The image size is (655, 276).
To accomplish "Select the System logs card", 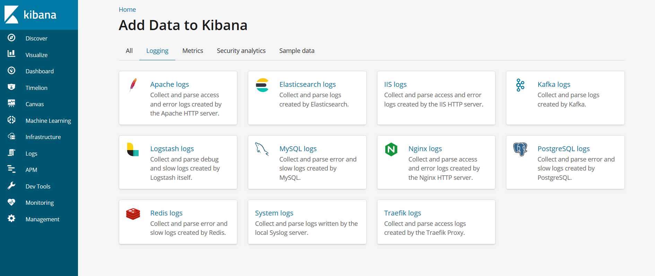I will point(307,222).
